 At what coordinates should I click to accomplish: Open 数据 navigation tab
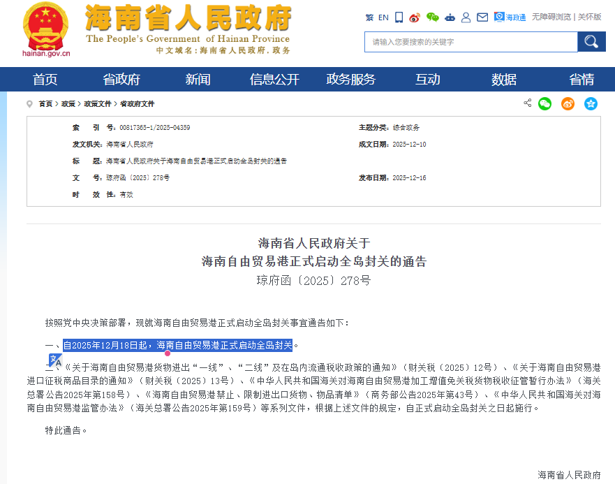(x=504, y=80)
